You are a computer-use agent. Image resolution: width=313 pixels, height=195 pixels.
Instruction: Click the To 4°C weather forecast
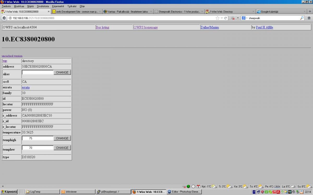pos(257,186)
